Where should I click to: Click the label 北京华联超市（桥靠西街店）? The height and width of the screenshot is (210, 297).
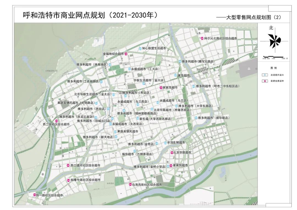pyautogui.click(x=172, y=110)
